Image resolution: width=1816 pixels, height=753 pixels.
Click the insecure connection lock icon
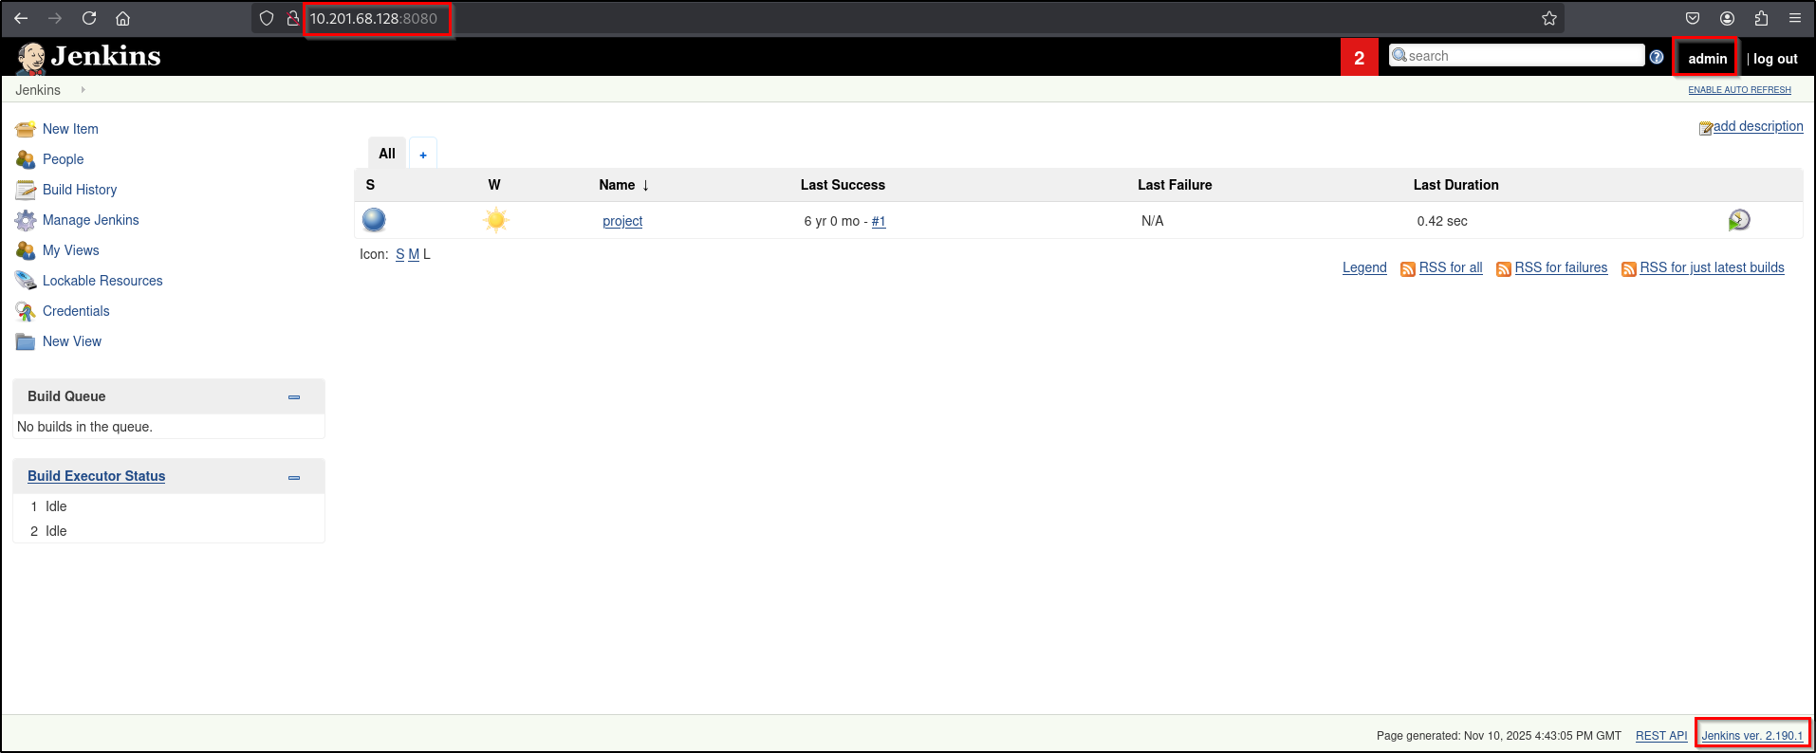point(293,18)
